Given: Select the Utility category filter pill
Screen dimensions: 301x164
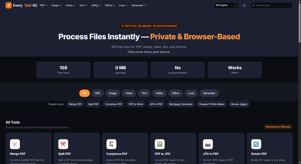Looking at the screenshot, I should [x=159, y=93].
